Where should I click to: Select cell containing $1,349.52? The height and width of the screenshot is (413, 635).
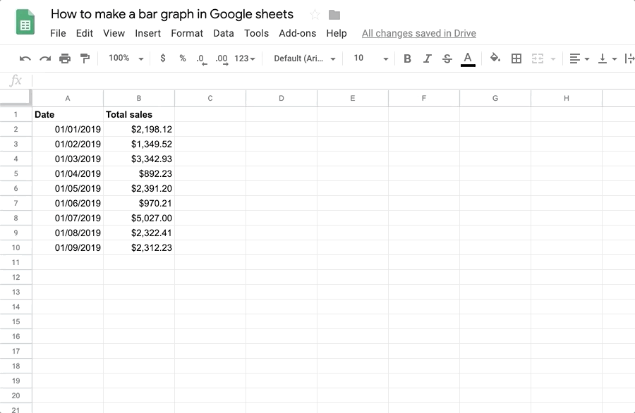(139, 144)
